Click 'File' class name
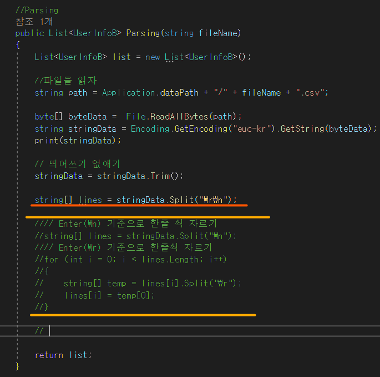The height and width of the screenshot is (377, 380). (136, 116)
